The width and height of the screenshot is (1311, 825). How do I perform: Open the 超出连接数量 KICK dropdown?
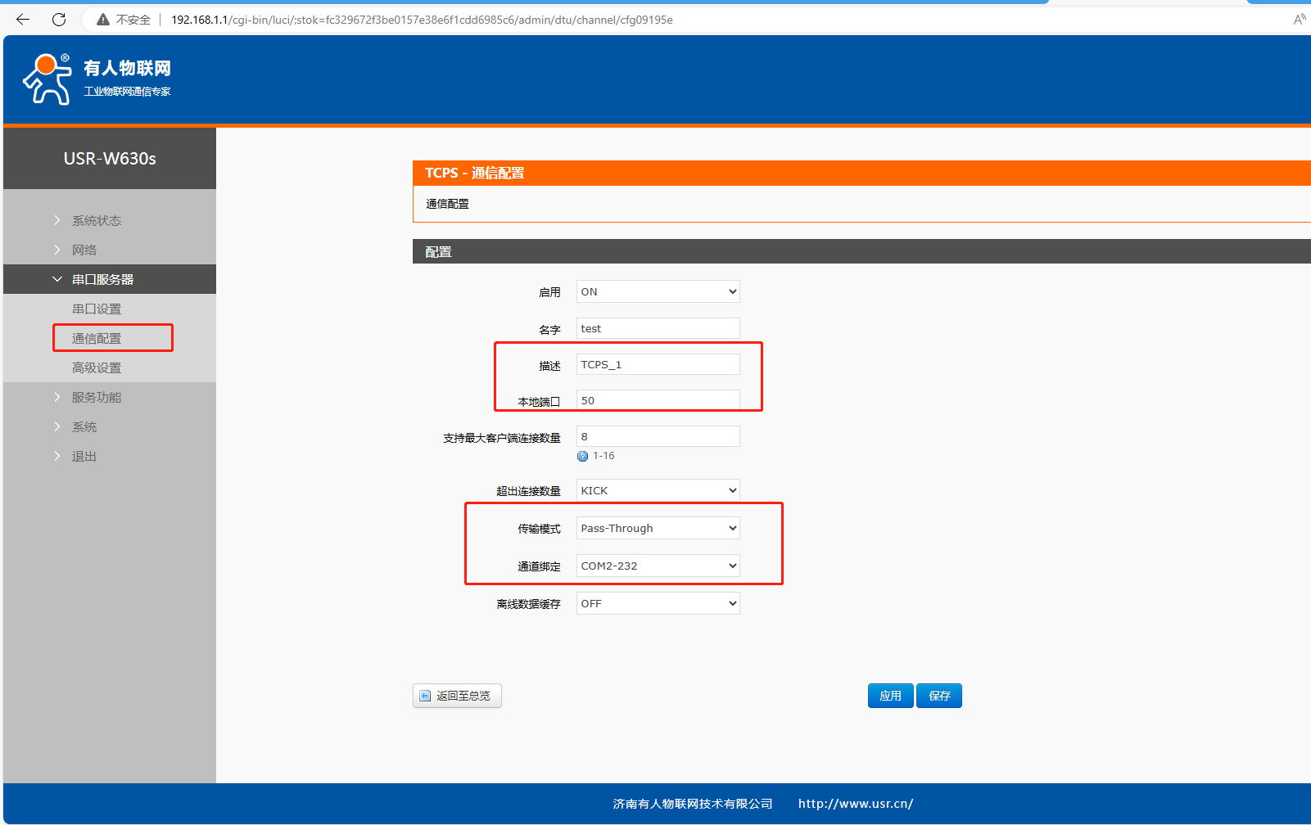tap(658, 491)
